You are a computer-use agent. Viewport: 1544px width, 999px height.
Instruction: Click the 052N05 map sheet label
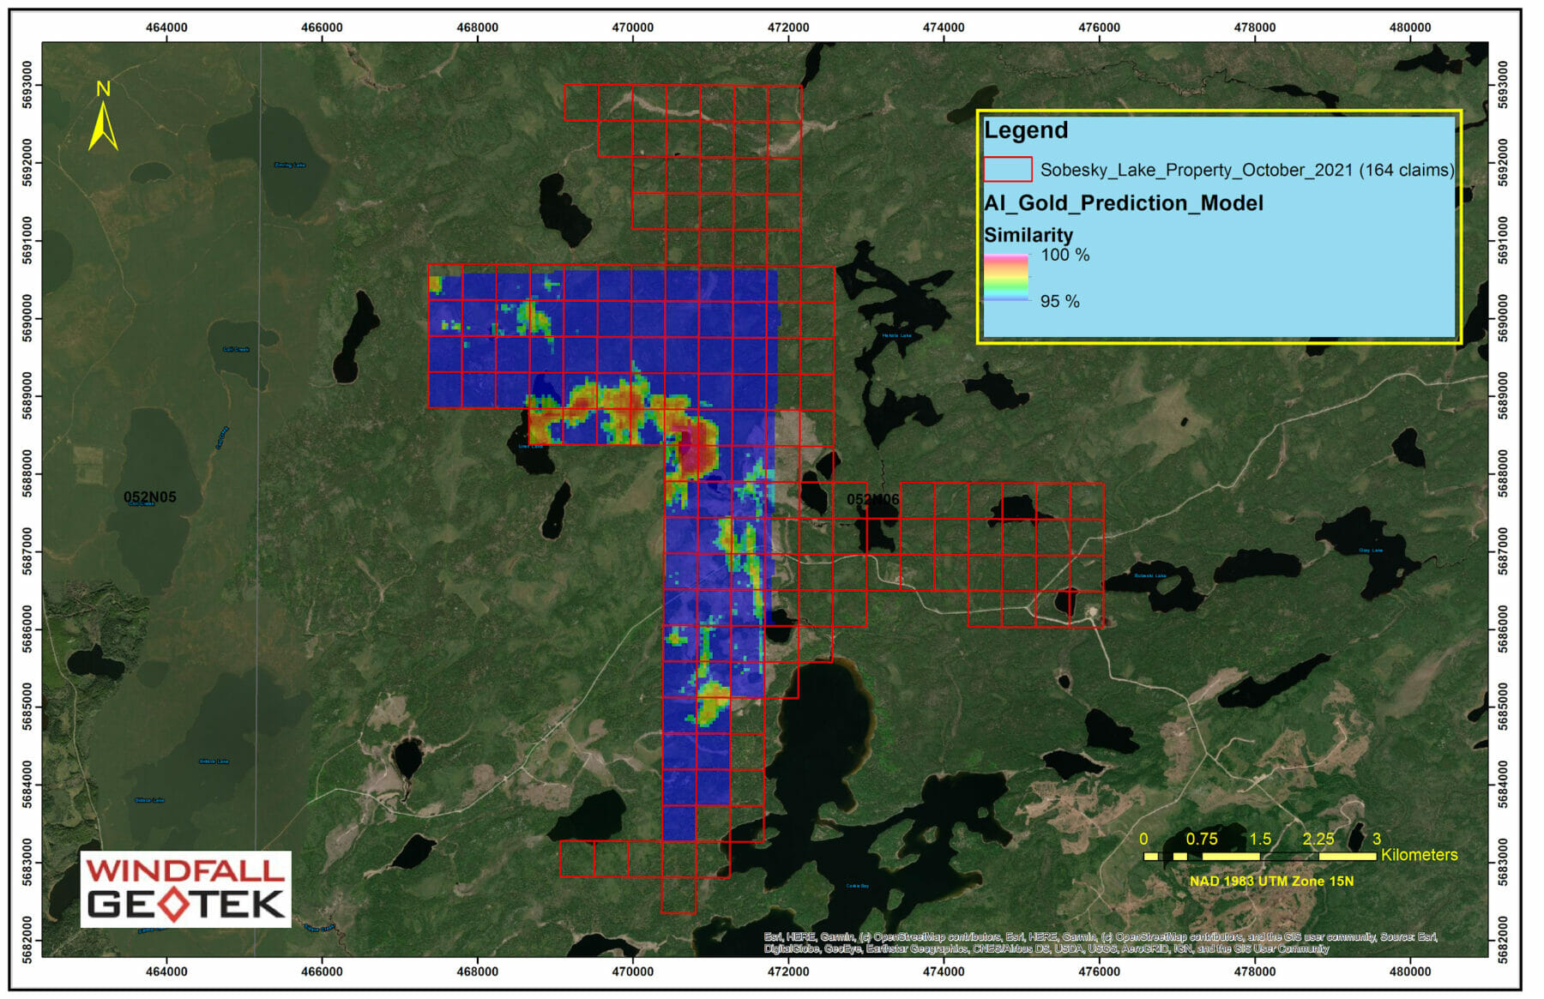(149, 497)
